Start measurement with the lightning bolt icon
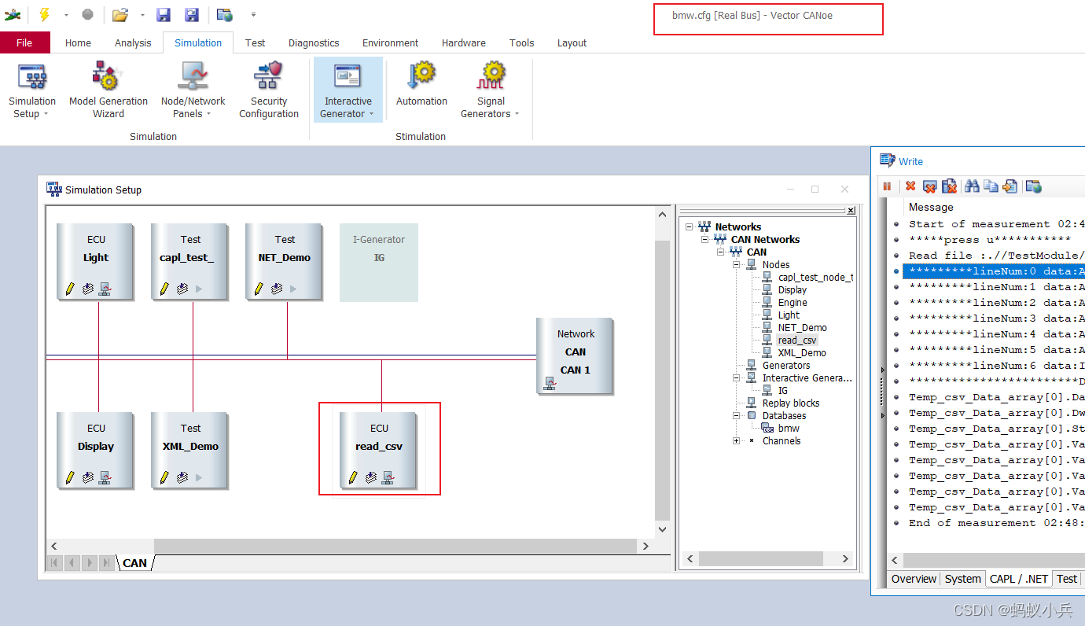This screenshot has height=626, width=1085. [x=45, y=14]
